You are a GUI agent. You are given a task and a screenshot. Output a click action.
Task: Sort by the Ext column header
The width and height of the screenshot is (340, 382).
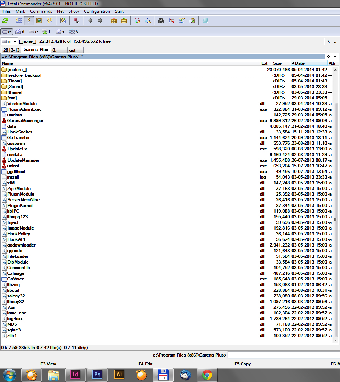[265, 63]
